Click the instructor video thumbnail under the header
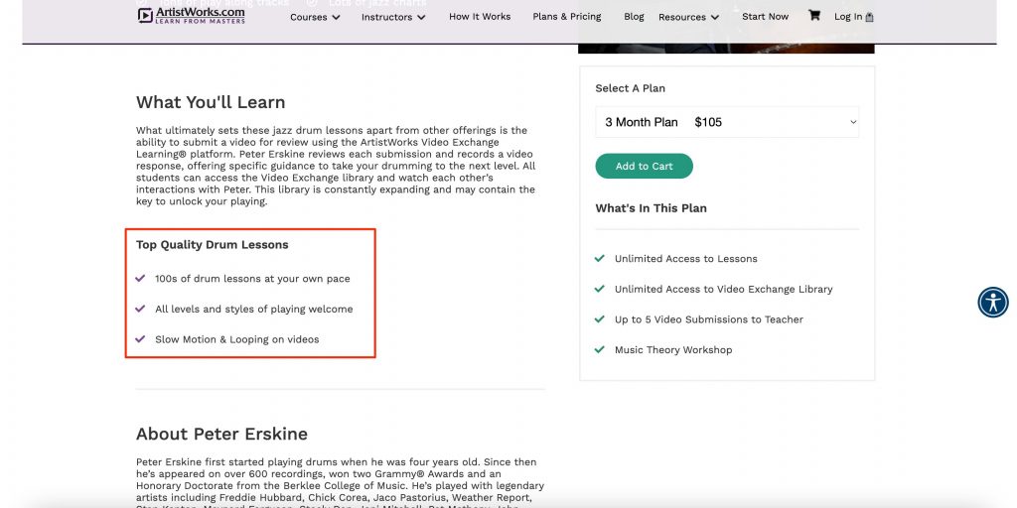The height and width of the screenshot is (508, 1017). click(726, 49)
